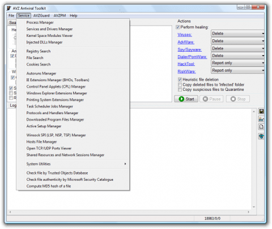Click the Dialer/PornWare link
This screenshot has width=272, height=229.
point(192,57)
